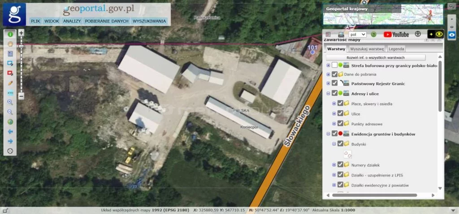
Task: Open the attribute table tool
Action: click(10, 54)
